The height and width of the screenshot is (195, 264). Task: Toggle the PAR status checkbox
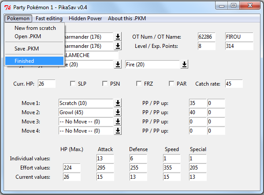pyautogui.click(x=171, y=83)
